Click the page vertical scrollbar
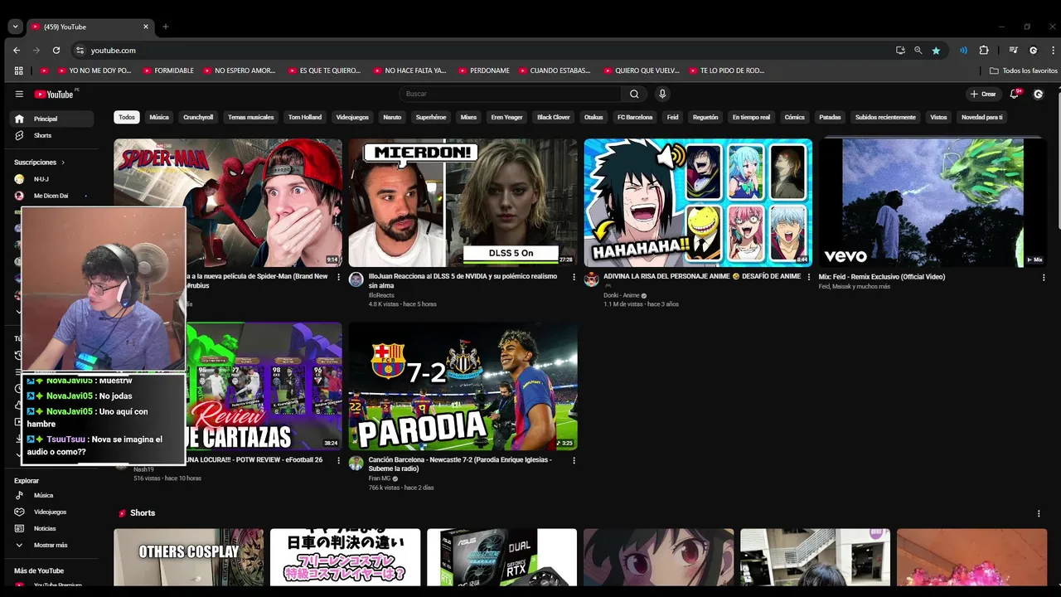Viewport: 1061px width, 597px height. (1057, 158)
